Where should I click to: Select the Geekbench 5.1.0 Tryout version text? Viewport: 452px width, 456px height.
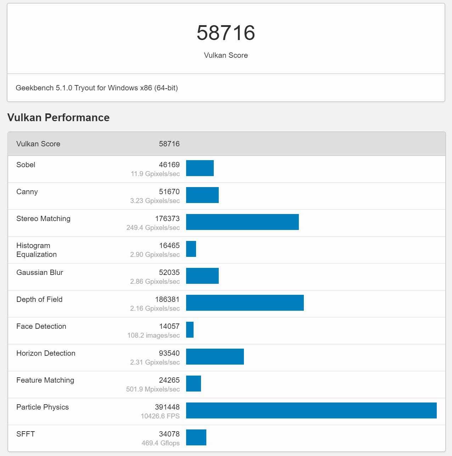coord(97,88)
